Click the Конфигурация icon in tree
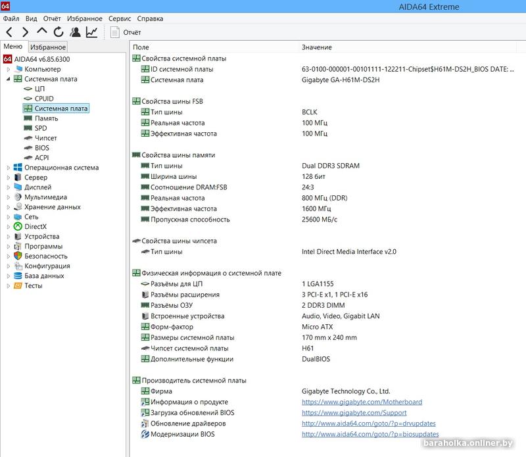This screenshot has width=526, height=457. [18, 266]
